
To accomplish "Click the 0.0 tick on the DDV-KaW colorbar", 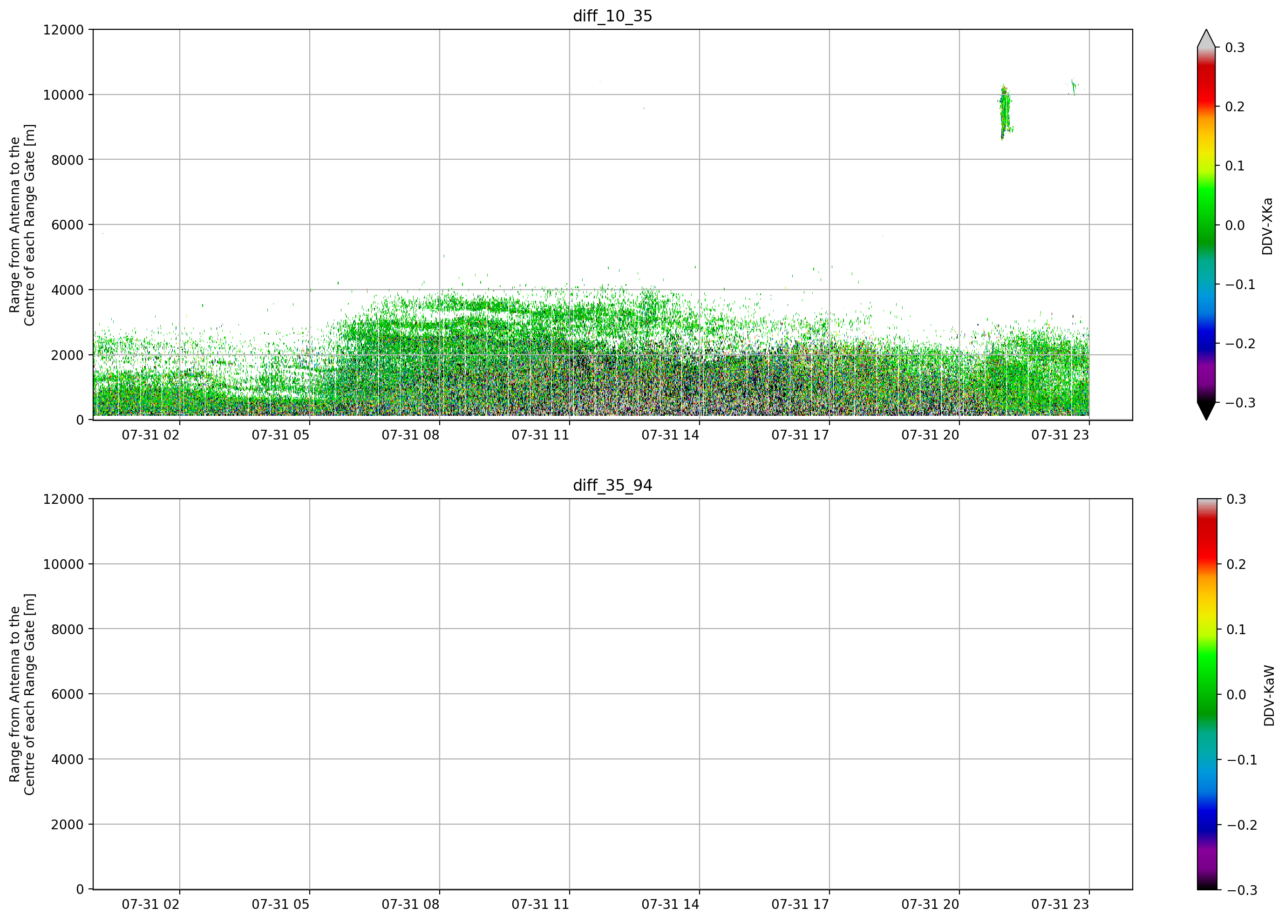I will pyautogui.click(x=1236, y=694).
